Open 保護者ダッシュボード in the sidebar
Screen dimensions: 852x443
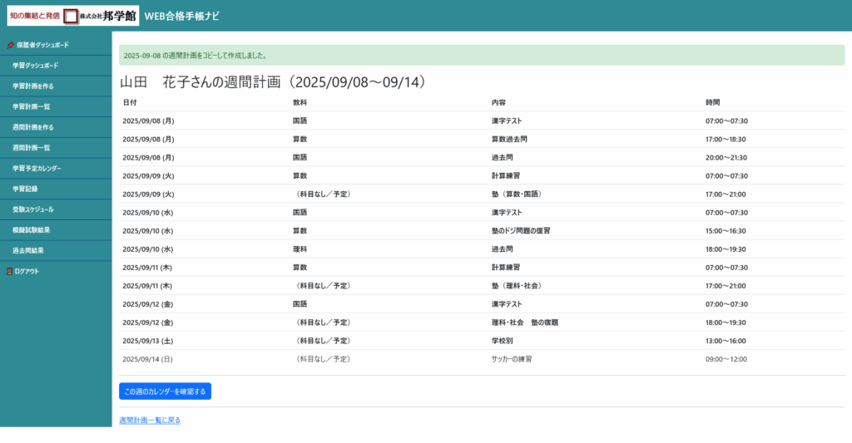click(42, 45)
